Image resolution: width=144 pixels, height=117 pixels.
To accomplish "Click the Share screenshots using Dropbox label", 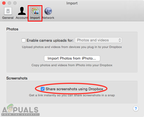I will pos(74,89).
